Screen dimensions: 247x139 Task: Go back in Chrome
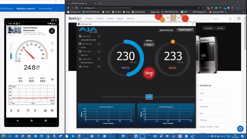click(68, 8)
